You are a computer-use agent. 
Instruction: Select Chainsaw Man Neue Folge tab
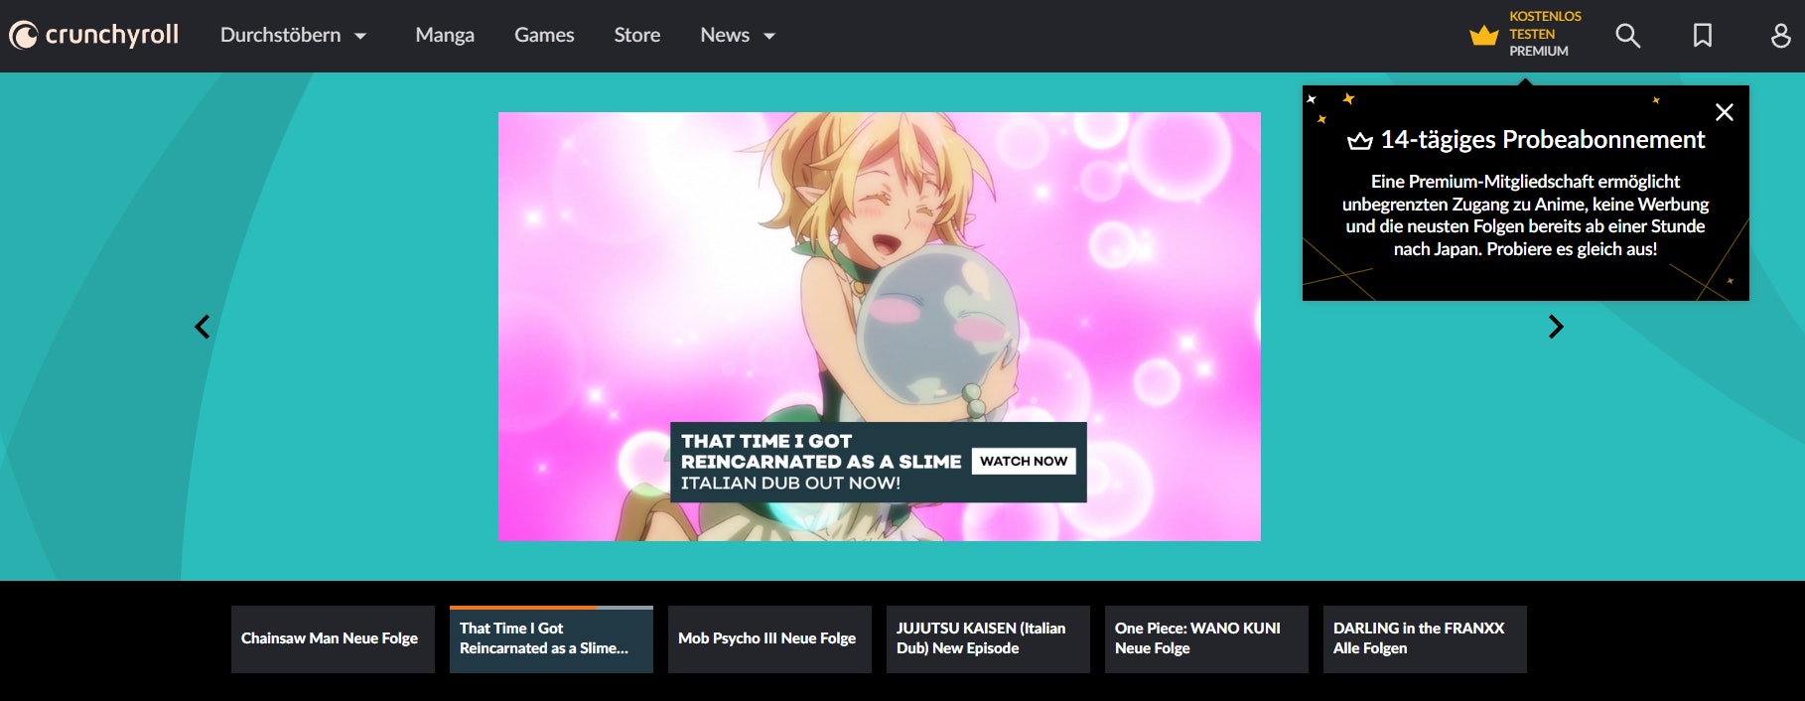tap(333, 639)
